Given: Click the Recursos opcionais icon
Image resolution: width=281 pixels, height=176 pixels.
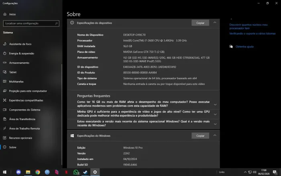Looking at the screenshot, I should [5, 138].
